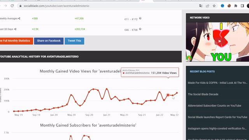Open 'Social Blade launches Report Cards' post
Viewport: 249px width, 140px height.
click(x=217, y=117)
